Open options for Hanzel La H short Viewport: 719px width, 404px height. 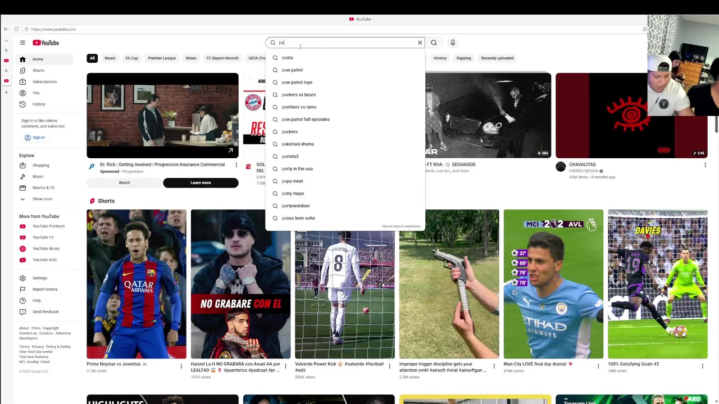pos(285,366)
